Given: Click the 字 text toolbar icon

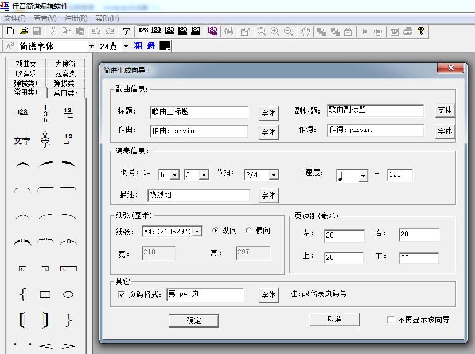Looking at the screenshot, I should coord(126,31).
